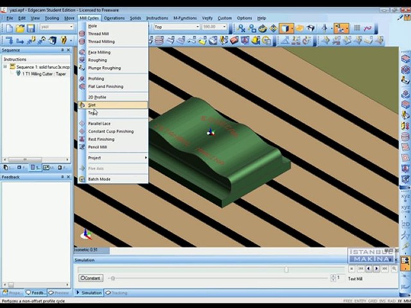This screenshot has height=308, width=411.
Task: Click Sequence panel horizontal scrollbar
Action: (36, 159)
